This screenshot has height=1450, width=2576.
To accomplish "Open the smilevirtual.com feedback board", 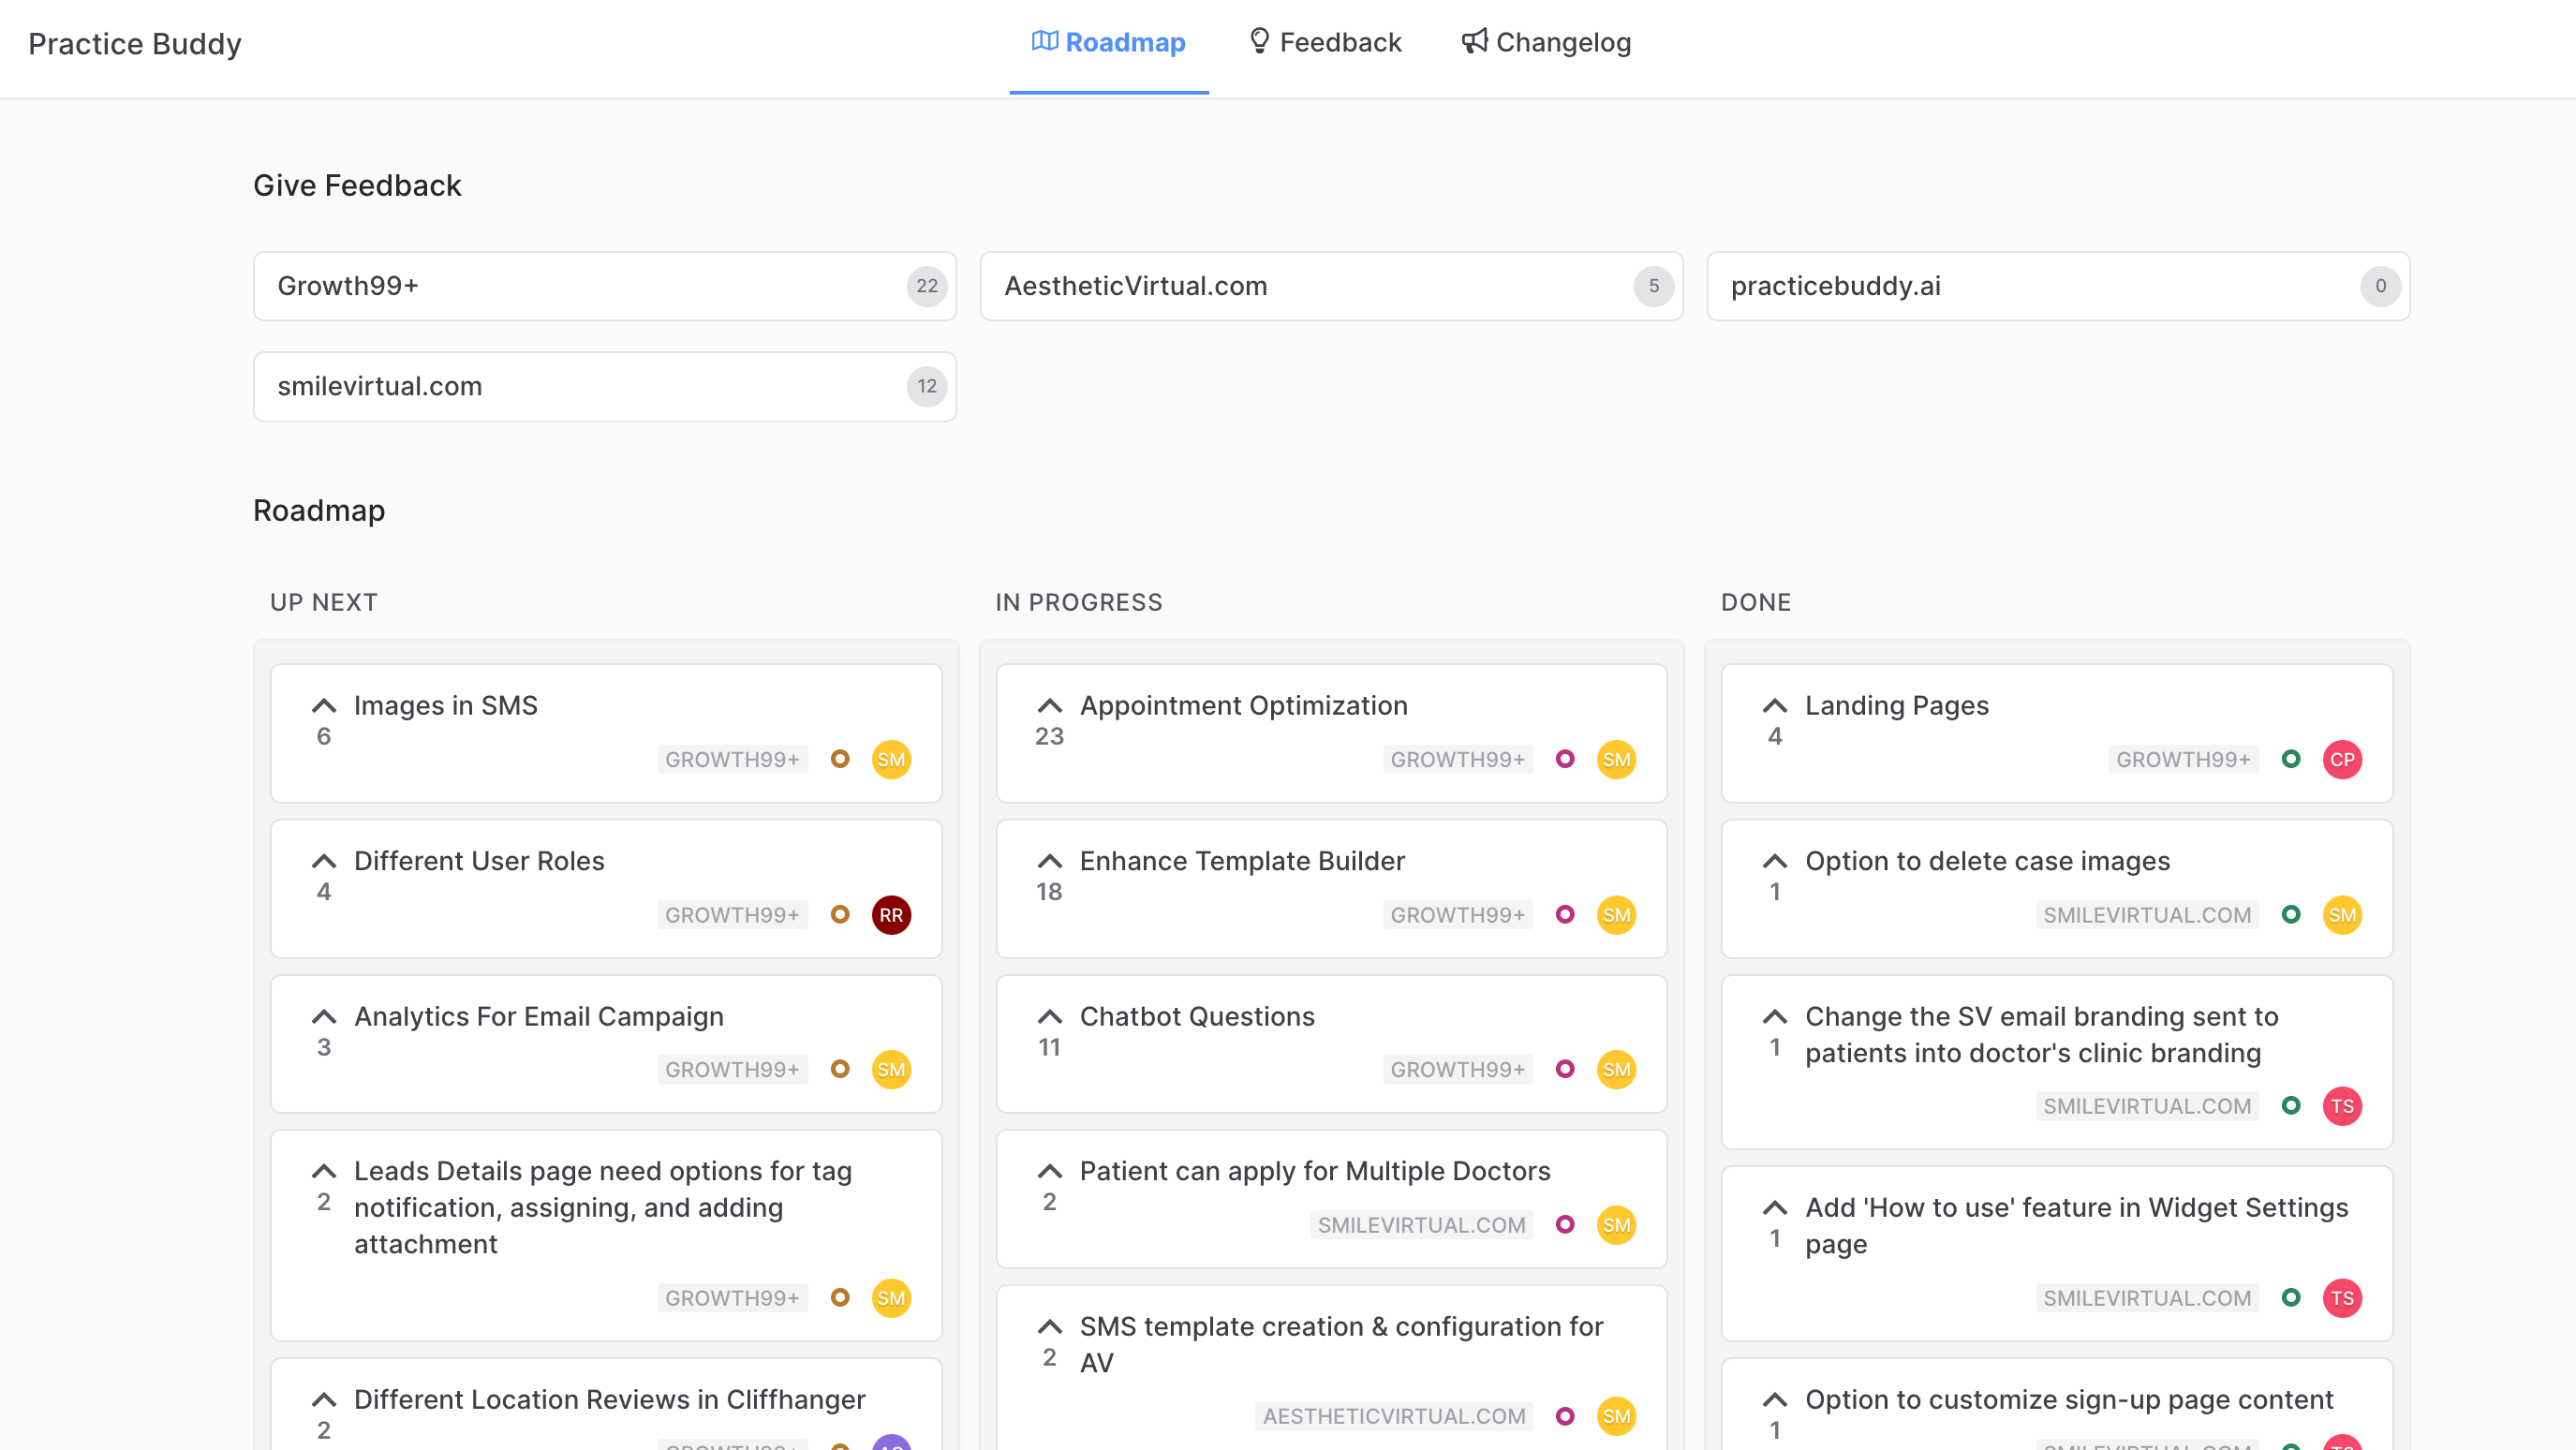I will tap(604, 386).
